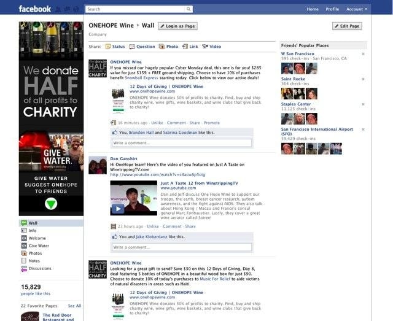Open Photos page tab label

(x=36, y=253)
